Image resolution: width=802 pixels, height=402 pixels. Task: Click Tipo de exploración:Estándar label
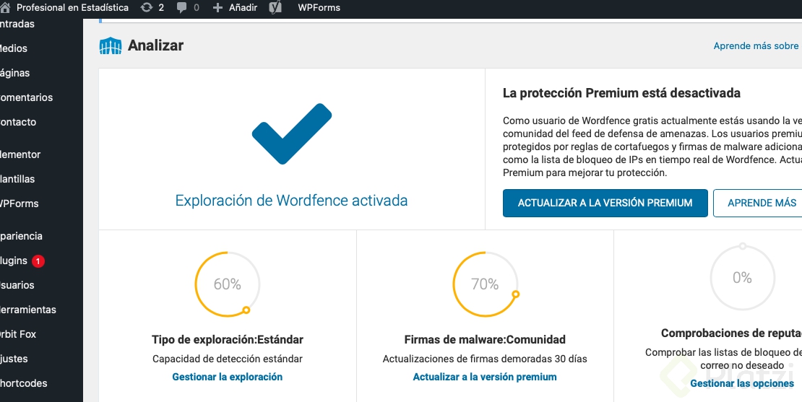227,340
